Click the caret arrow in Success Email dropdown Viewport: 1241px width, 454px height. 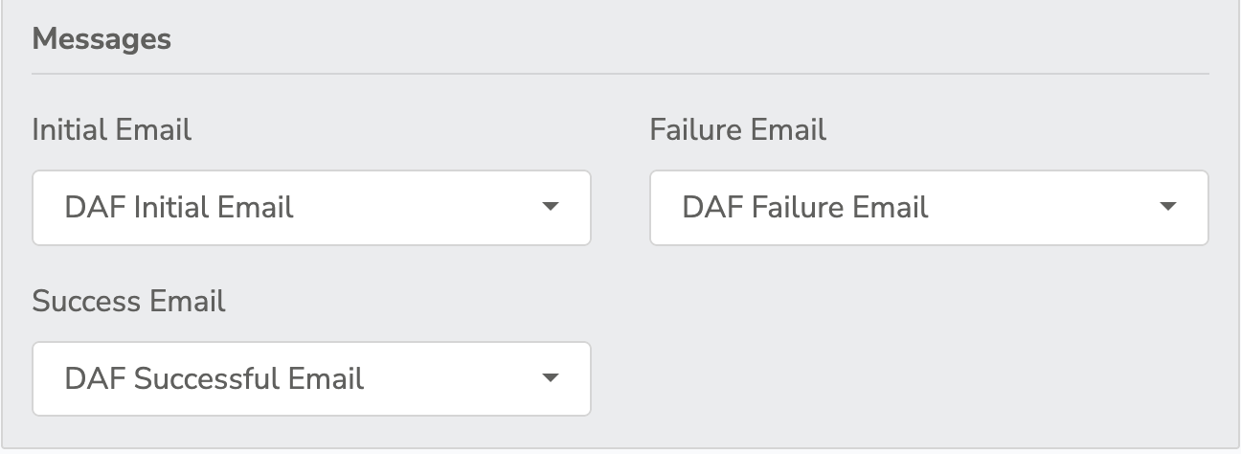click(x=550, y=378)
